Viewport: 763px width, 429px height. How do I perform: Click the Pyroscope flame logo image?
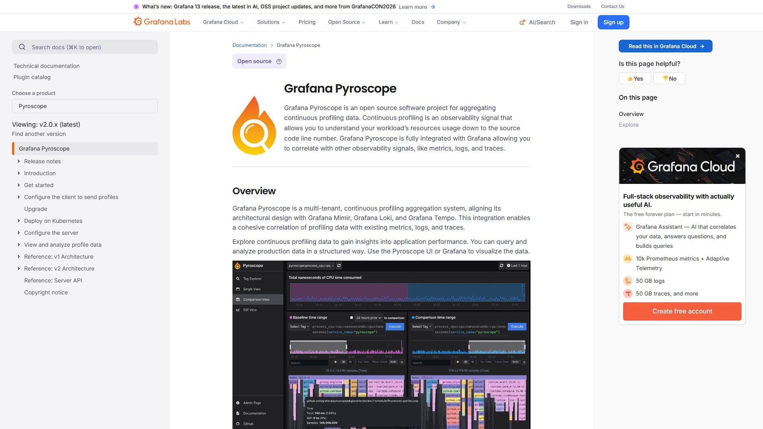coord(254,125)
